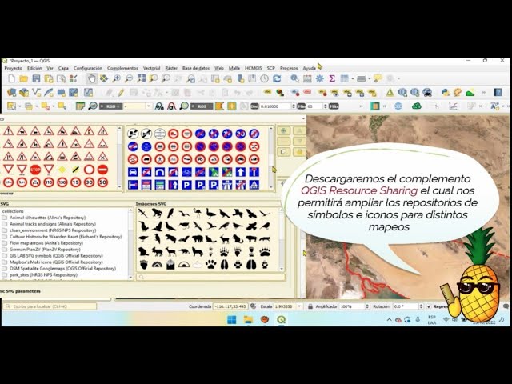Open the Windows Start button
The width and height of the screenshot is (512, 384).
coord(232,320)
